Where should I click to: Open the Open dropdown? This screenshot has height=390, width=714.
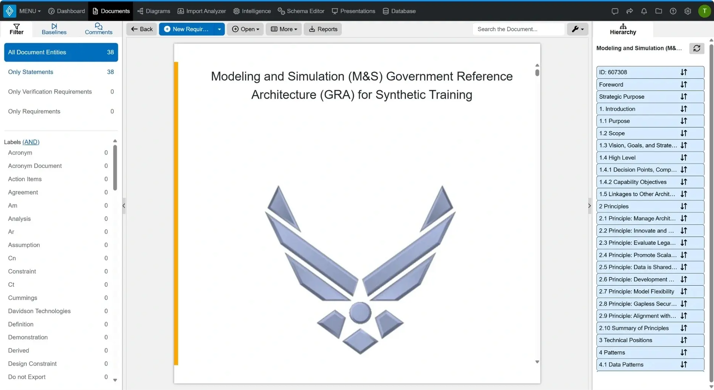245,29
